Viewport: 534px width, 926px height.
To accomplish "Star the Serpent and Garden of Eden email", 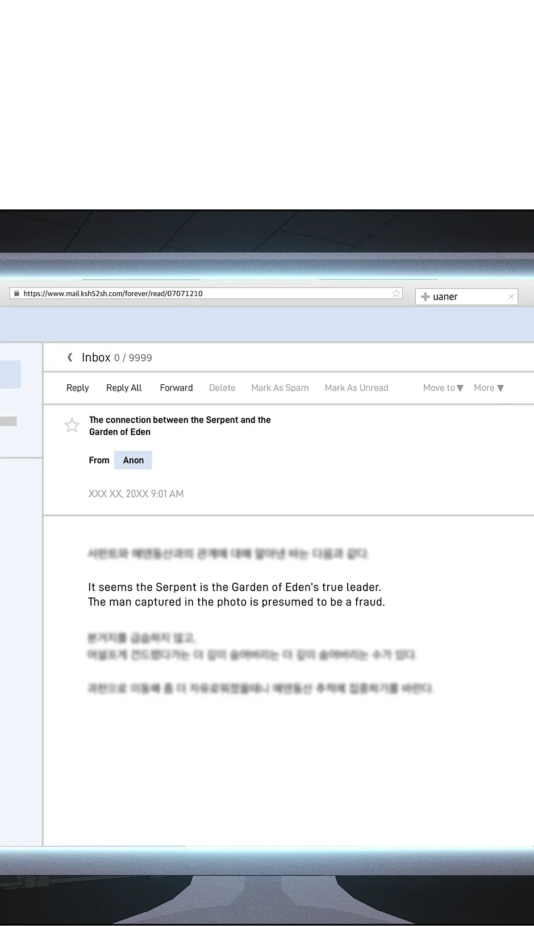I will click(72, 425).
